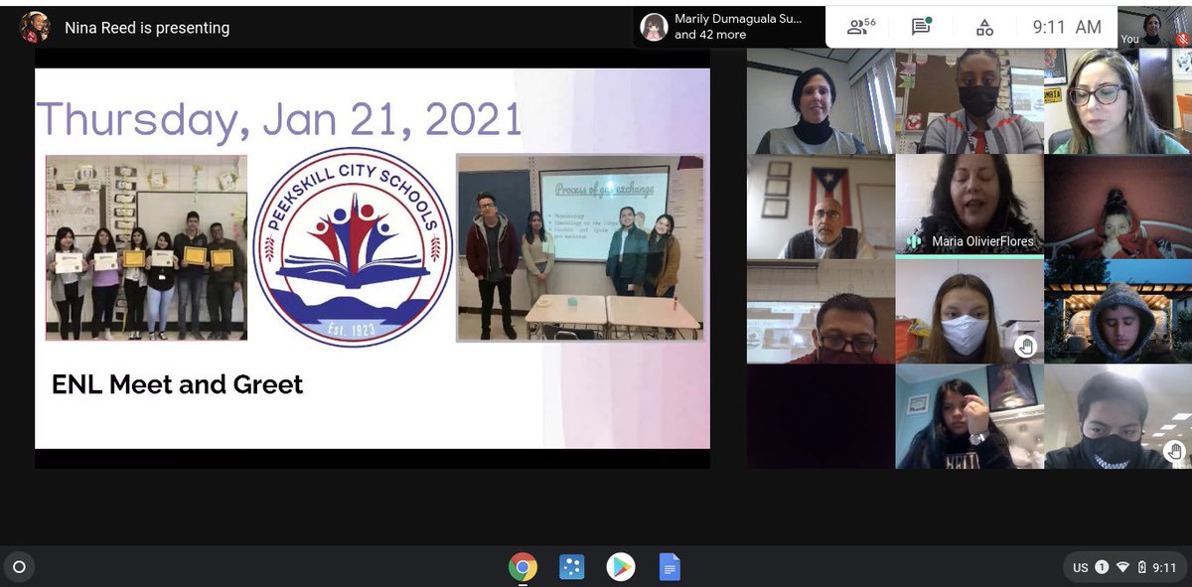Click Nina Reed's presenter avatar

[35, 27]
